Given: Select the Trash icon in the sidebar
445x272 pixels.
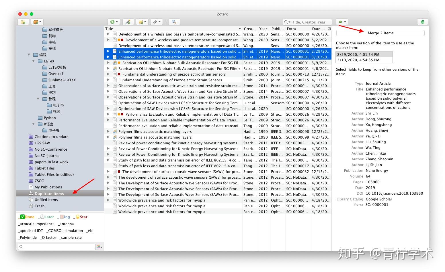Looking at the screenshot, I should click(31, 206).
